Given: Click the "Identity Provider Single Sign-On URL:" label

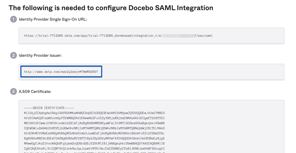Looking at the screenshot, I should pos(53,19).
